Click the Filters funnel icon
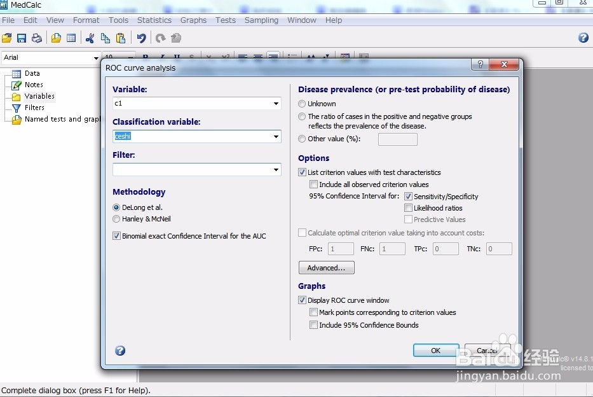593x397 pixels. click(17, 108)
